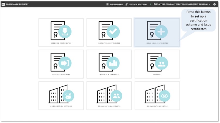Viewport: 220px width, 123px height.
Task: Open the Organisation Accounts tile
Action: click(109, 95)
